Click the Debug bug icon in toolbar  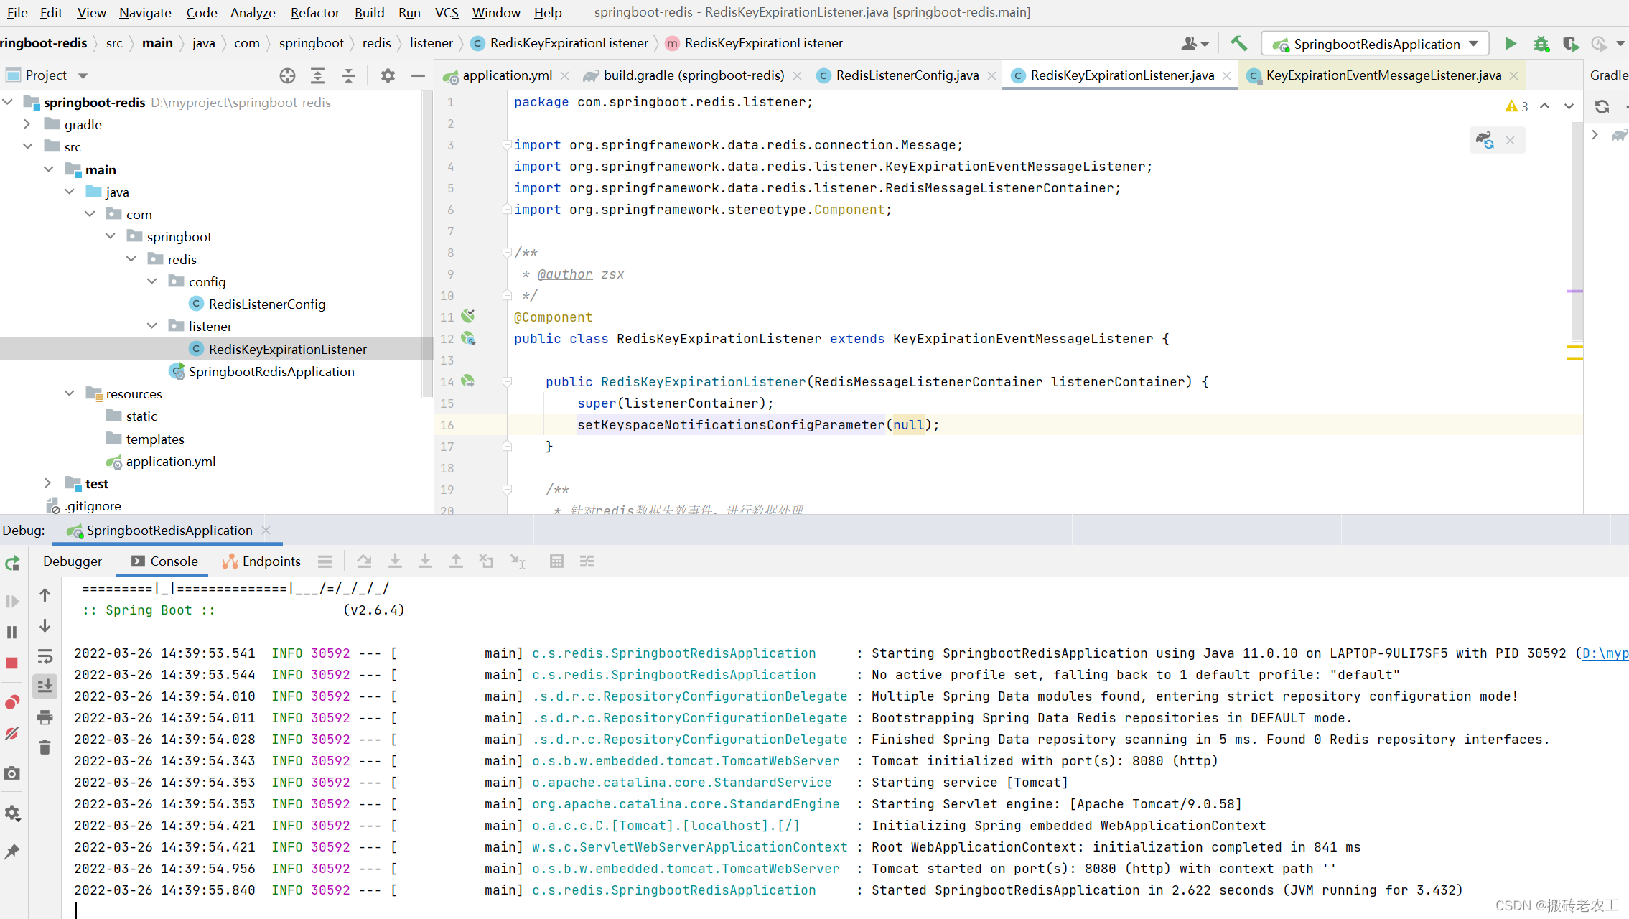(1541, 44)
